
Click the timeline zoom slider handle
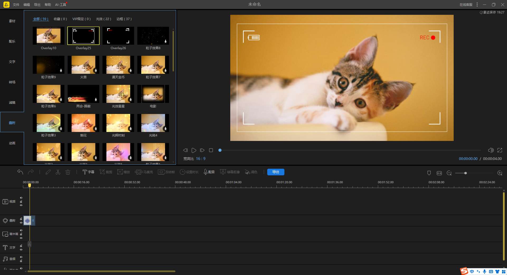click(466, 173)
